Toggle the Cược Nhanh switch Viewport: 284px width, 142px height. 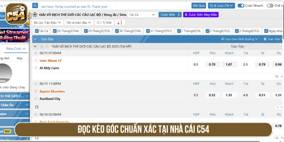click(241, 6)
